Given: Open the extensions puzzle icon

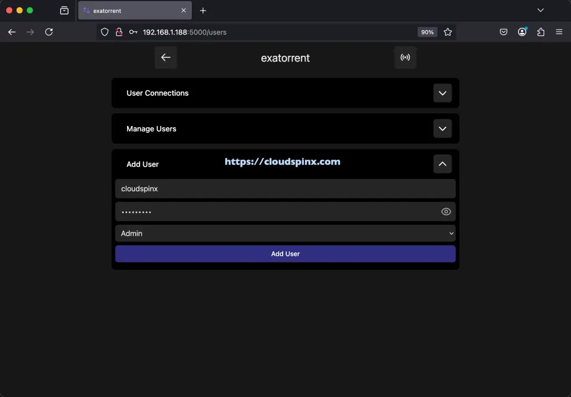Looking at the screenshot, I should (540, 32).
